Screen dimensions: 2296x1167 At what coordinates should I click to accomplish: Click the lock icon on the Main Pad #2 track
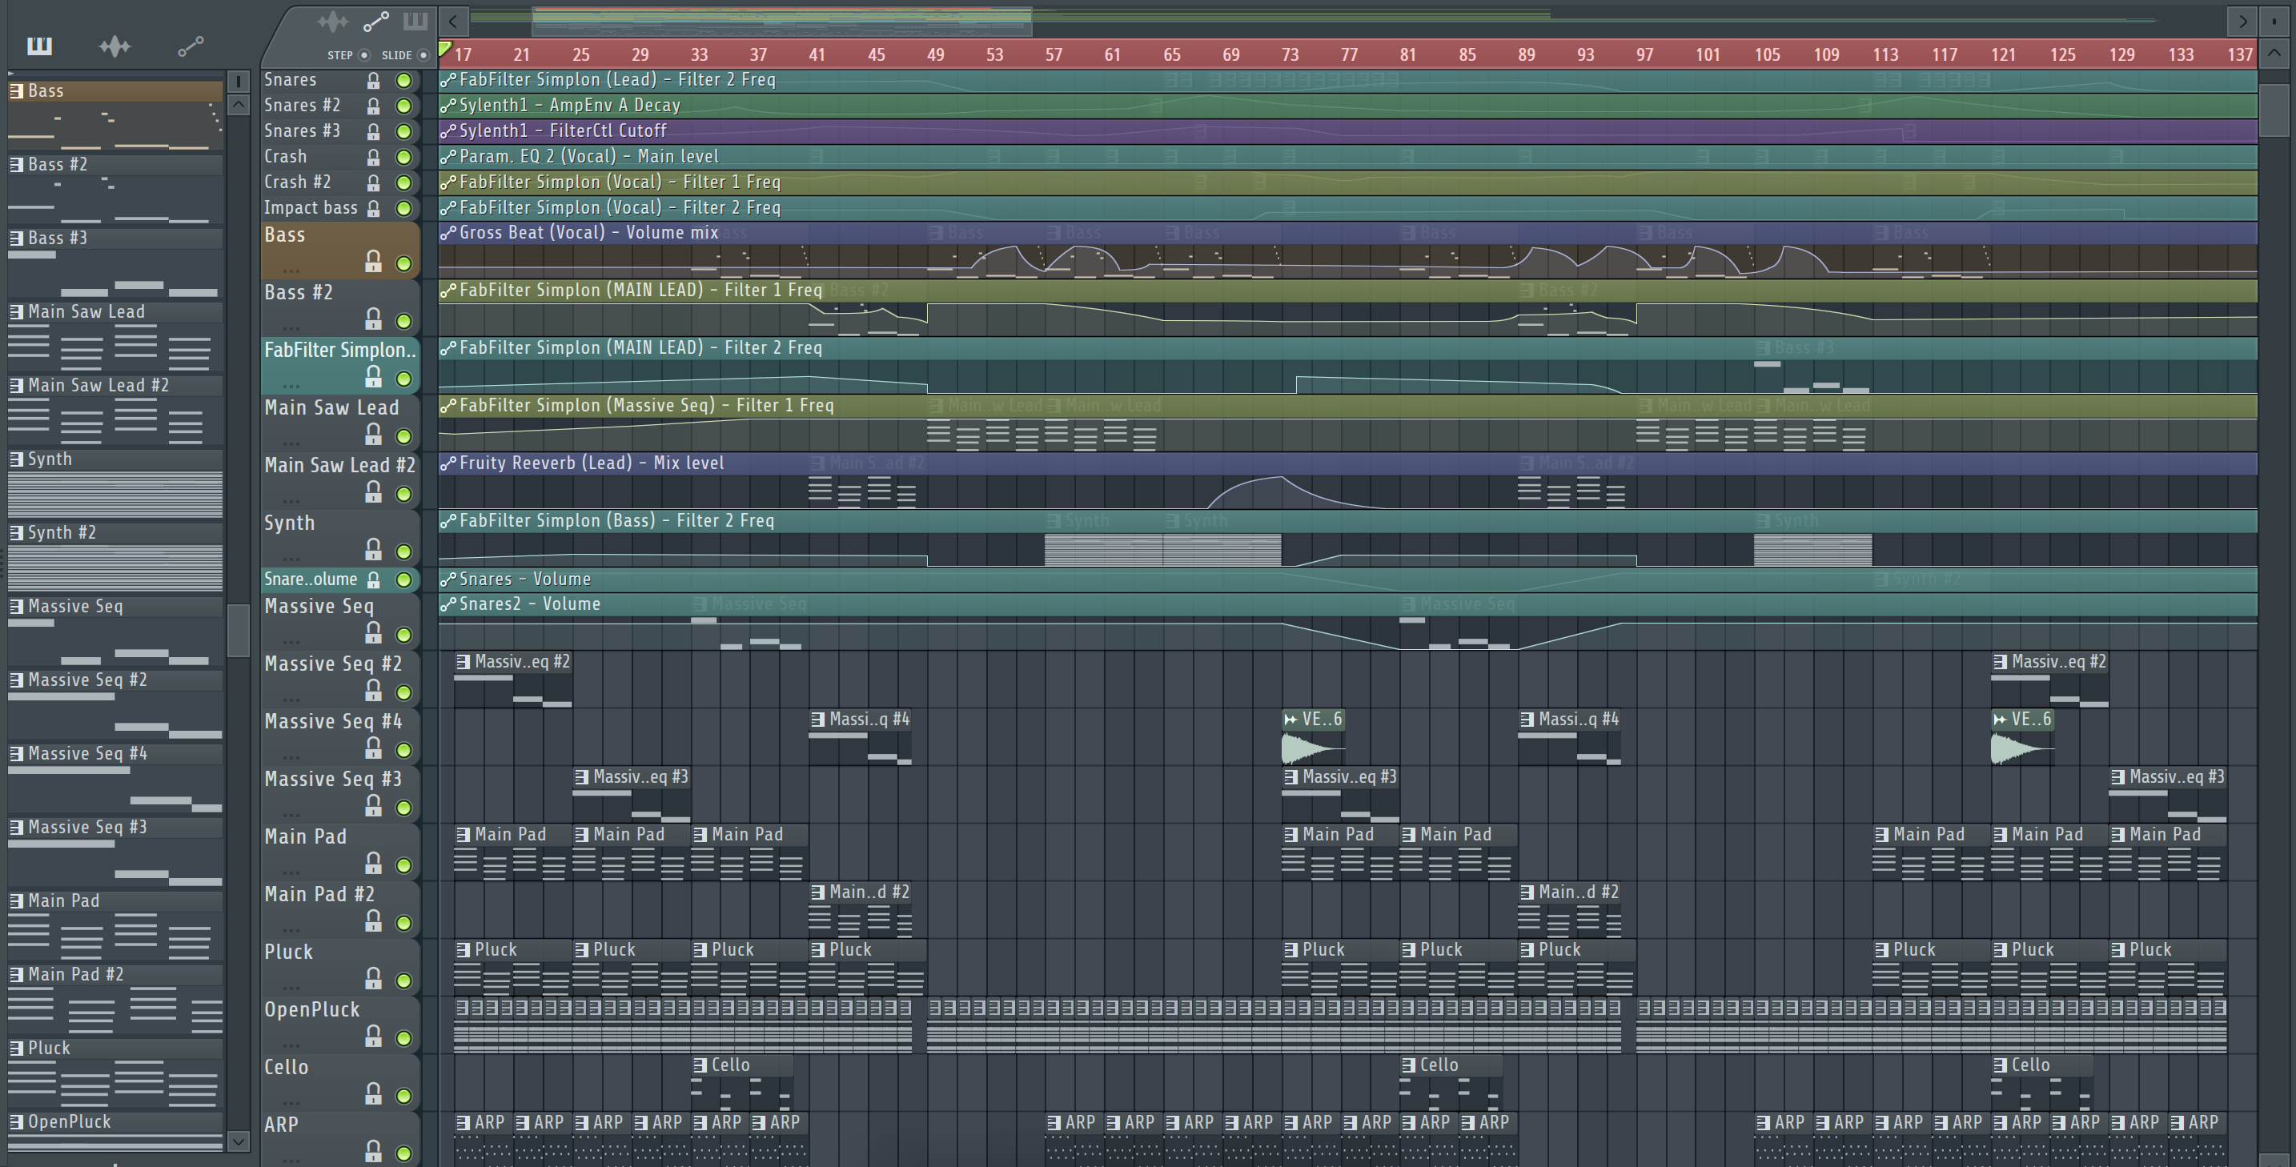point(373,920)
